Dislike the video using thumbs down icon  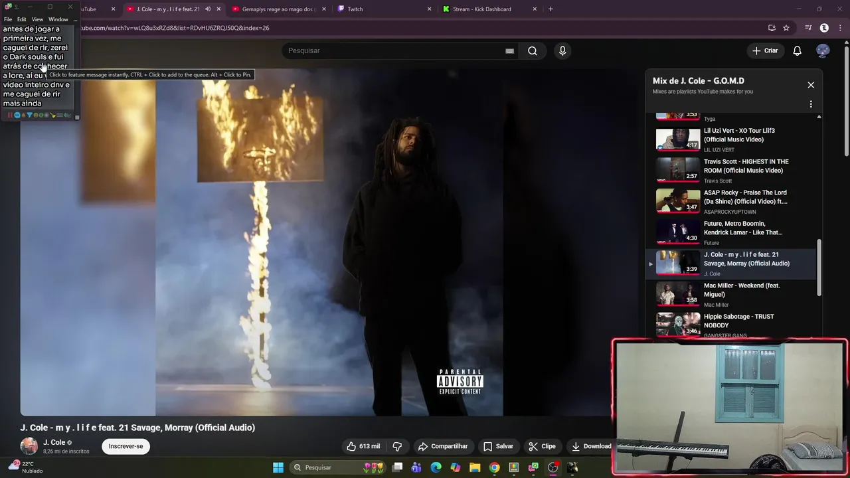click(x=398, y=446)
